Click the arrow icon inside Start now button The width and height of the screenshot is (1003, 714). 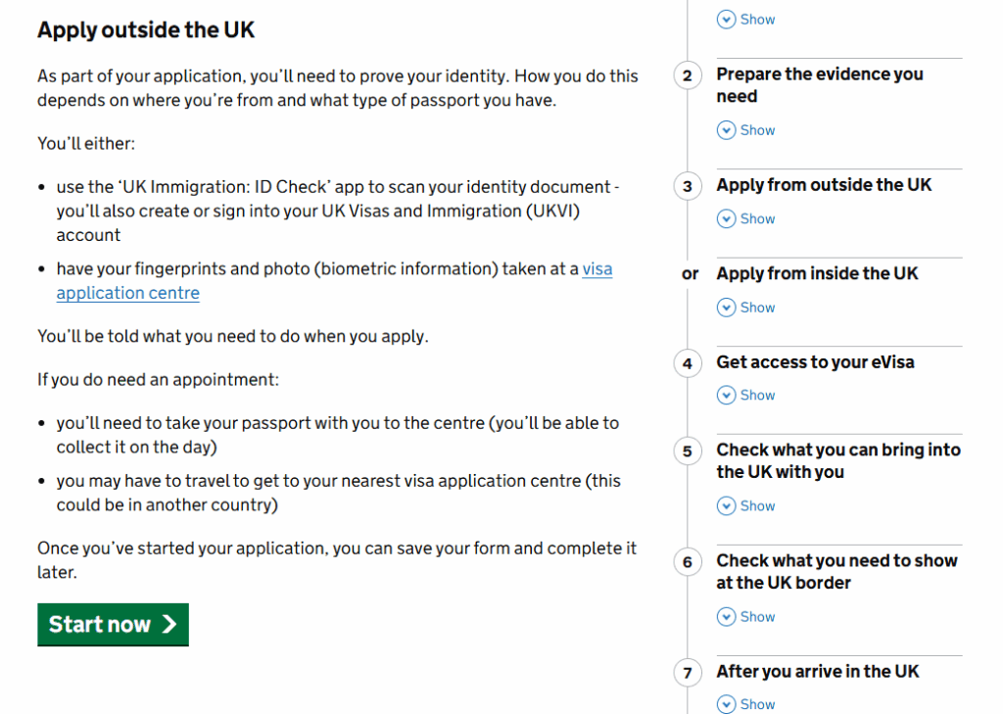point(169,625)
